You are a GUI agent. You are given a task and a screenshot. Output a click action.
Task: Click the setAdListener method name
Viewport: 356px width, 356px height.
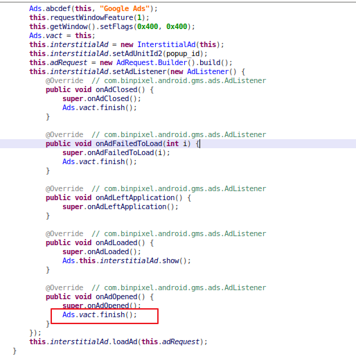click(139, 71)
